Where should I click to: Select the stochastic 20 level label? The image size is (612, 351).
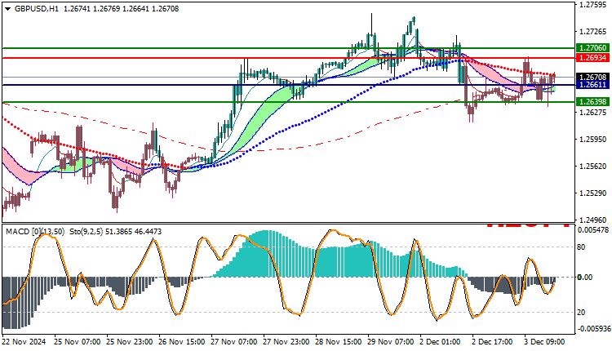pyautogui.click(x=581, y=313)
